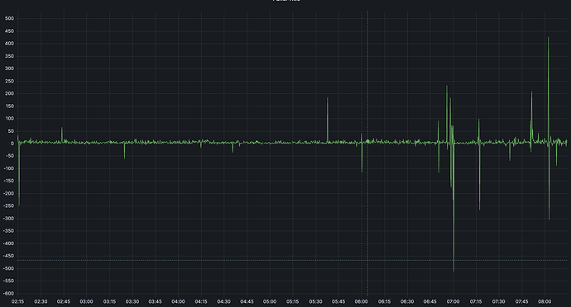Screen dimensions: 571x307
Task: Click the y-axis label -450
Action: pyautogui.click(x=9, y=256)
